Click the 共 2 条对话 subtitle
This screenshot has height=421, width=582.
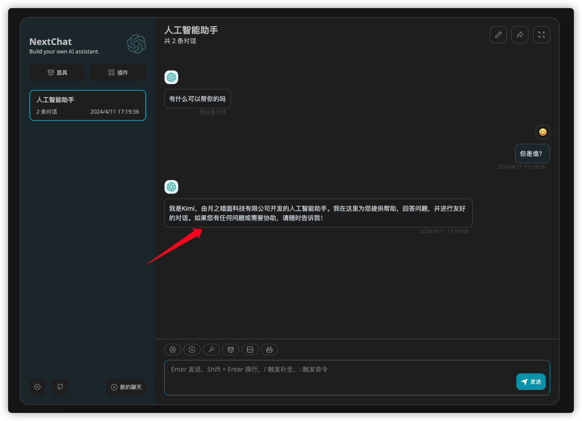pyautogui.click(x=180, y=41)
